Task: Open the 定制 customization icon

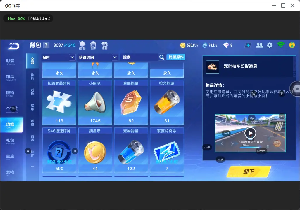Action: click(104, 45)
